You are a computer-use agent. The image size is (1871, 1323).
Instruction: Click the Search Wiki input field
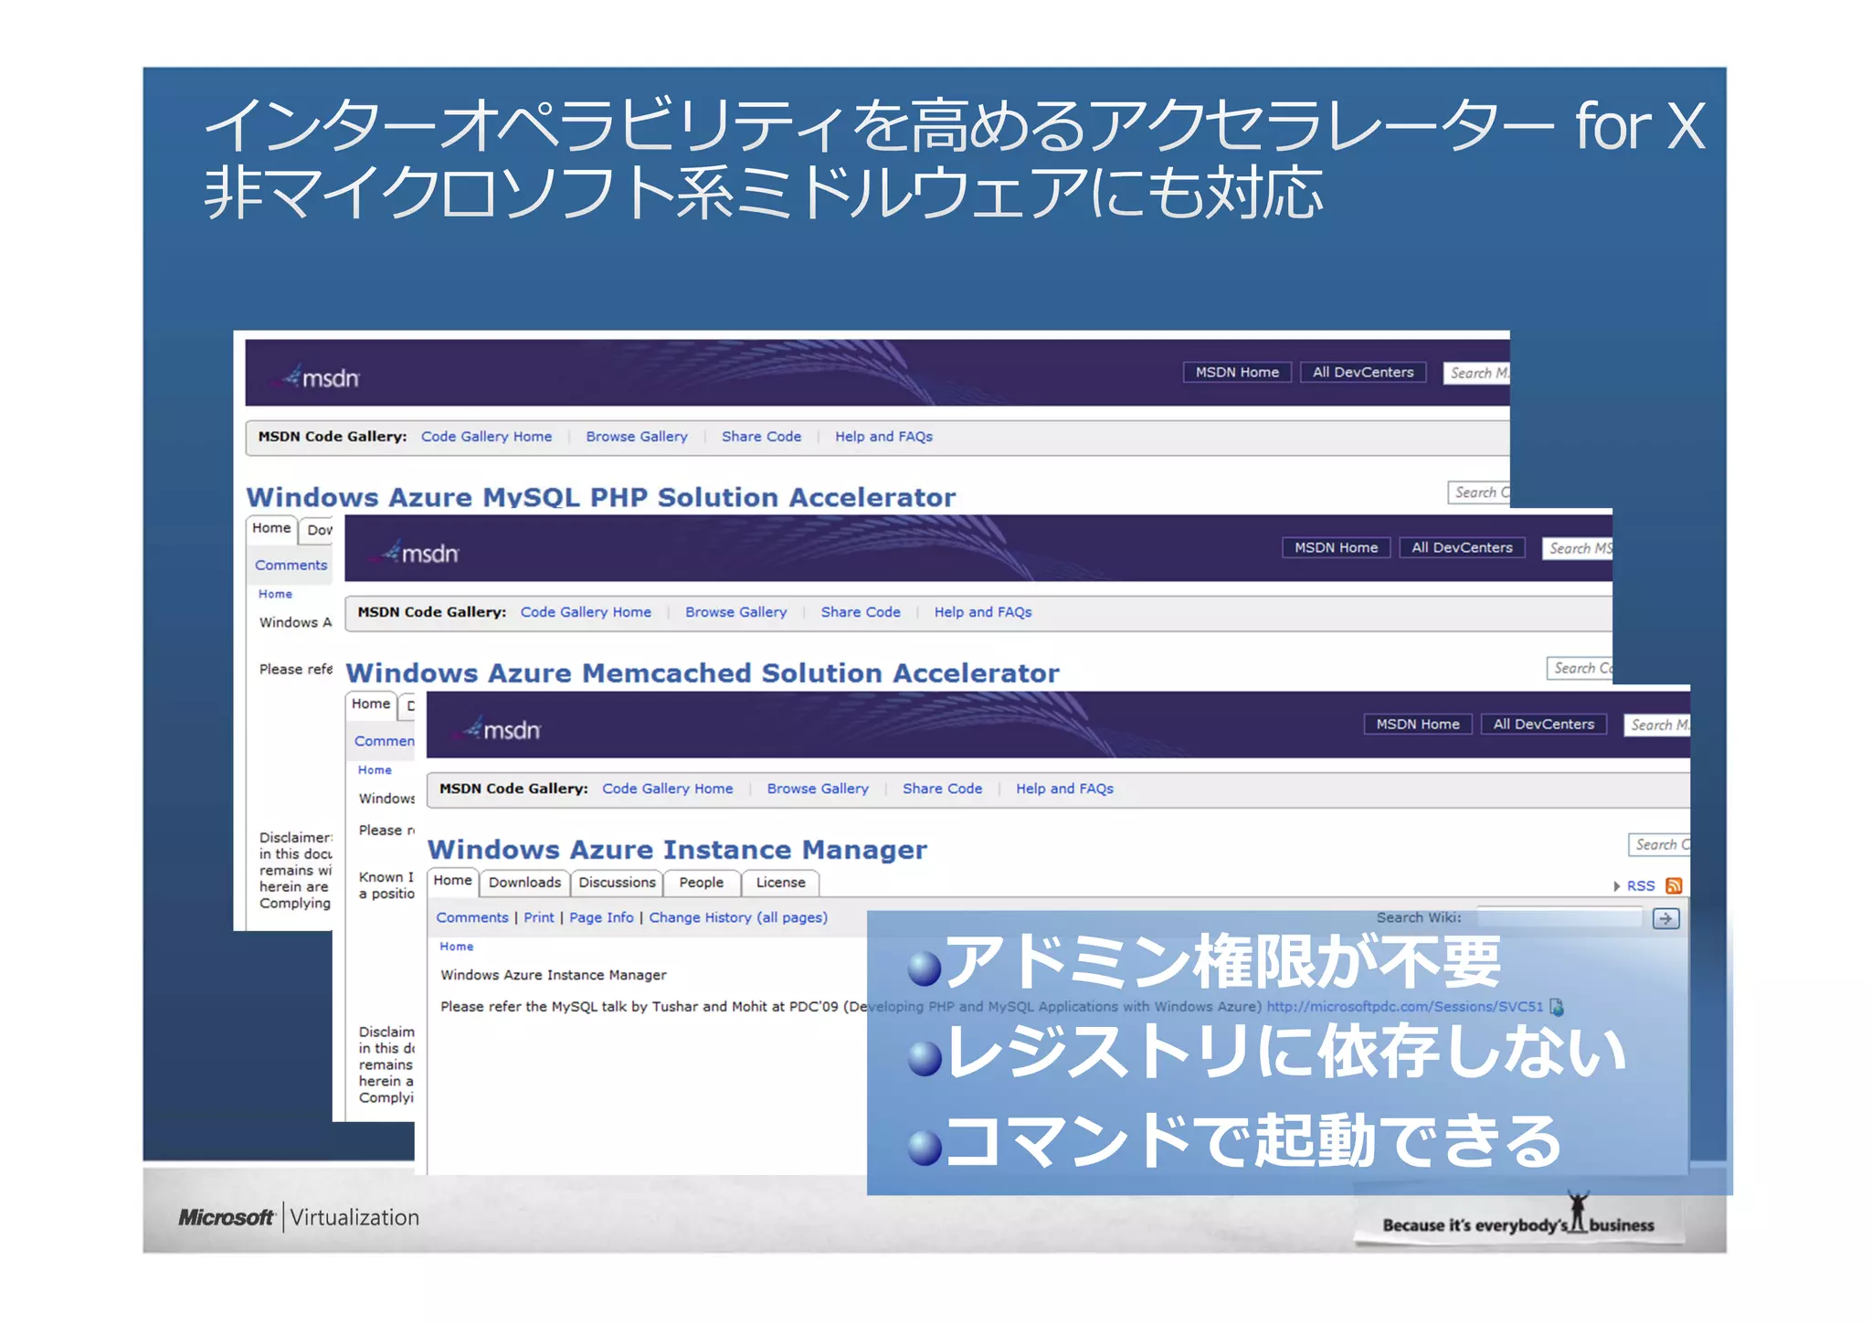[x=1559, y=918]
